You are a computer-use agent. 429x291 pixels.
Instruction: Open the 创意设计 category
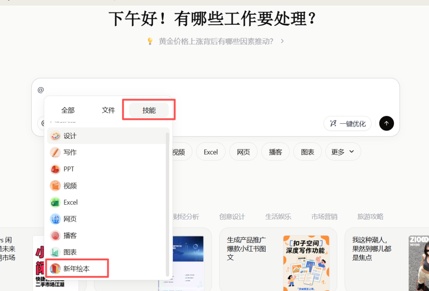(232, 217)
